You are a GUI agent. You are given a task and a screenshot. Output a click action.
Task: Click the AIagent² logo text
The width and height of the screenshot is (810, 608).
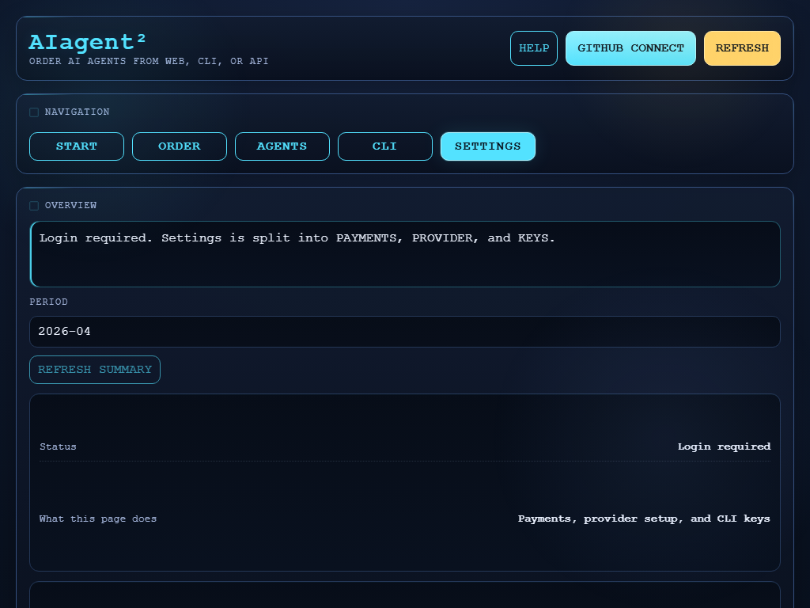coord(87,41)
